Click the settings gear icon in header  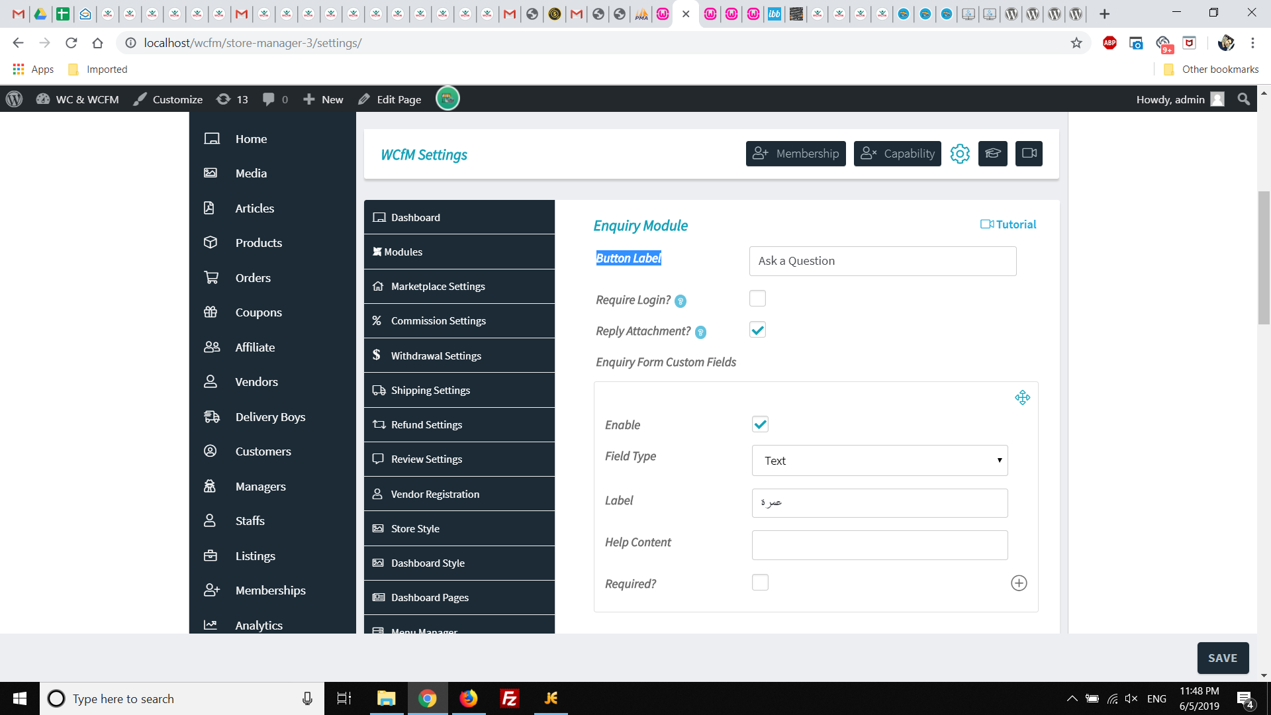coord(960,154)
